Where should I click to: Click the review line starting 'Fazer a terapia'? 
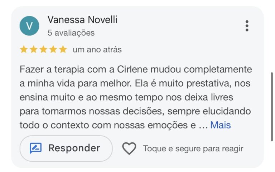tap(136, 69)
